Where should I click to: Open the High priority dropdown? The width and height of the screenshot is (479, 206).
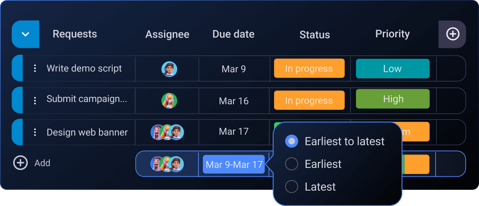393,99
